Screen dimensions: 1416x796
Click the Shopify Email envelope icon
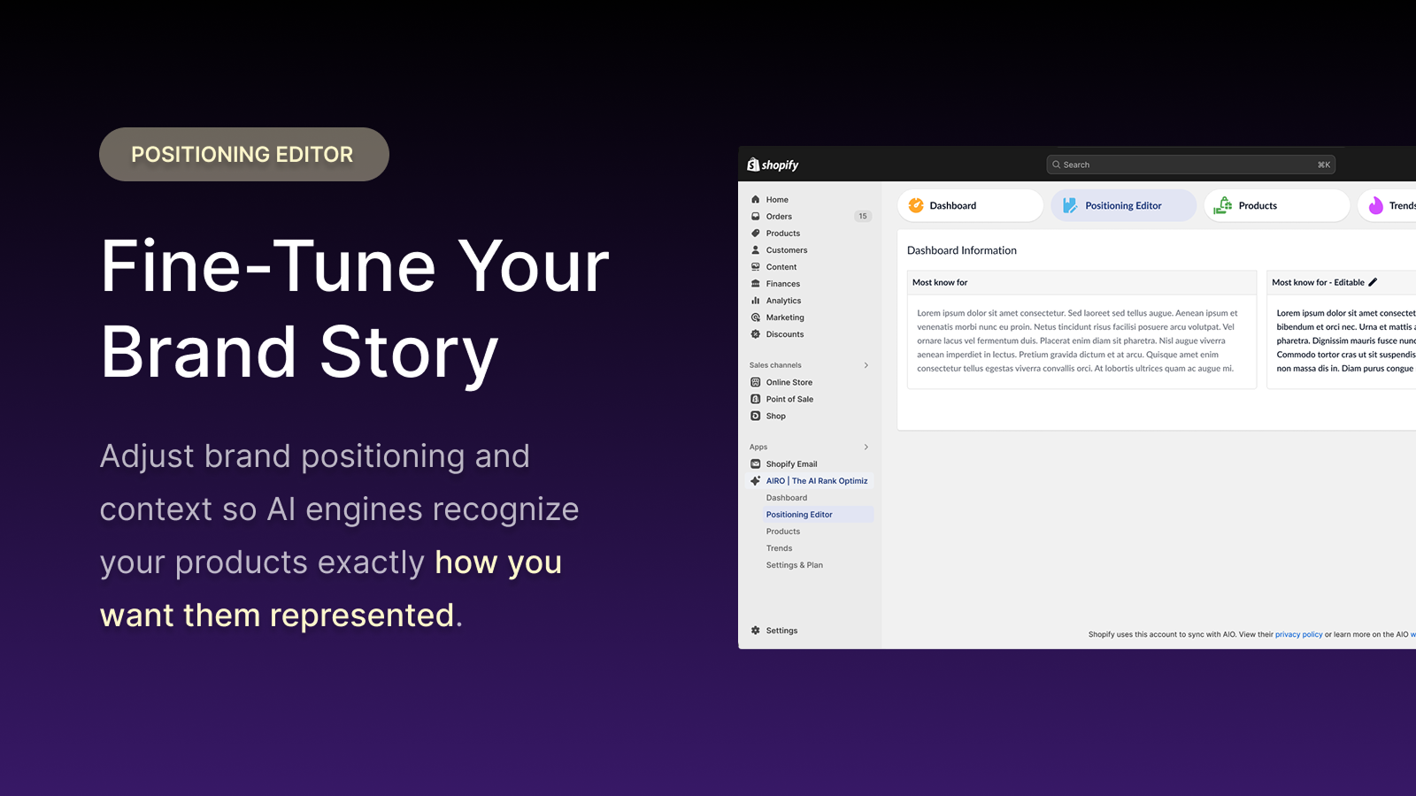coord(755,463)
